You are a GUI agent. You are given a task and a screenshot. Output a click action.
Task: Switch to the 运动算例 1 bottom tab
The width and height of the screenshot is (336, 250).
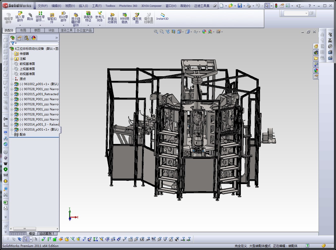point(47,234)
